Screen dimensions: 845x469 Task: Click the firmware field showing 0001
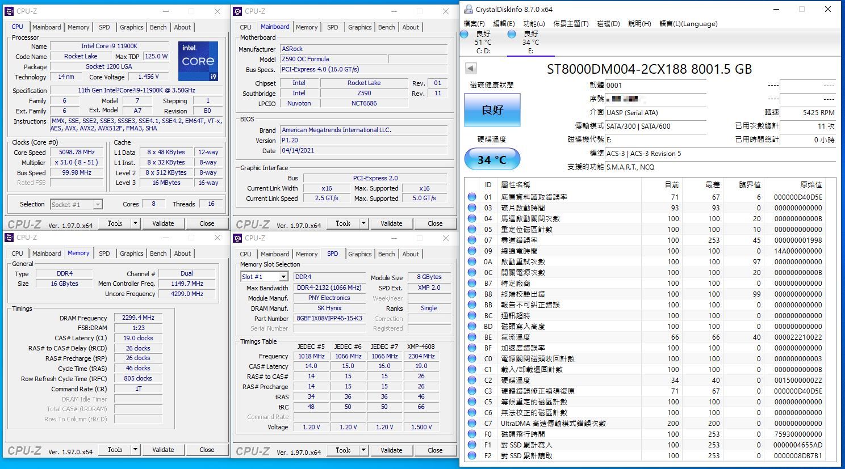[x=655, y=86]
